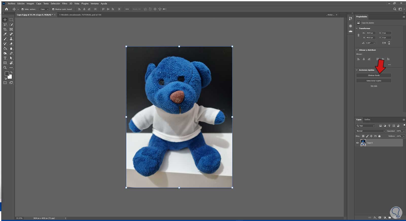Set the background color swatch
This screenshot has height=221, width=406.
point(10,77)
